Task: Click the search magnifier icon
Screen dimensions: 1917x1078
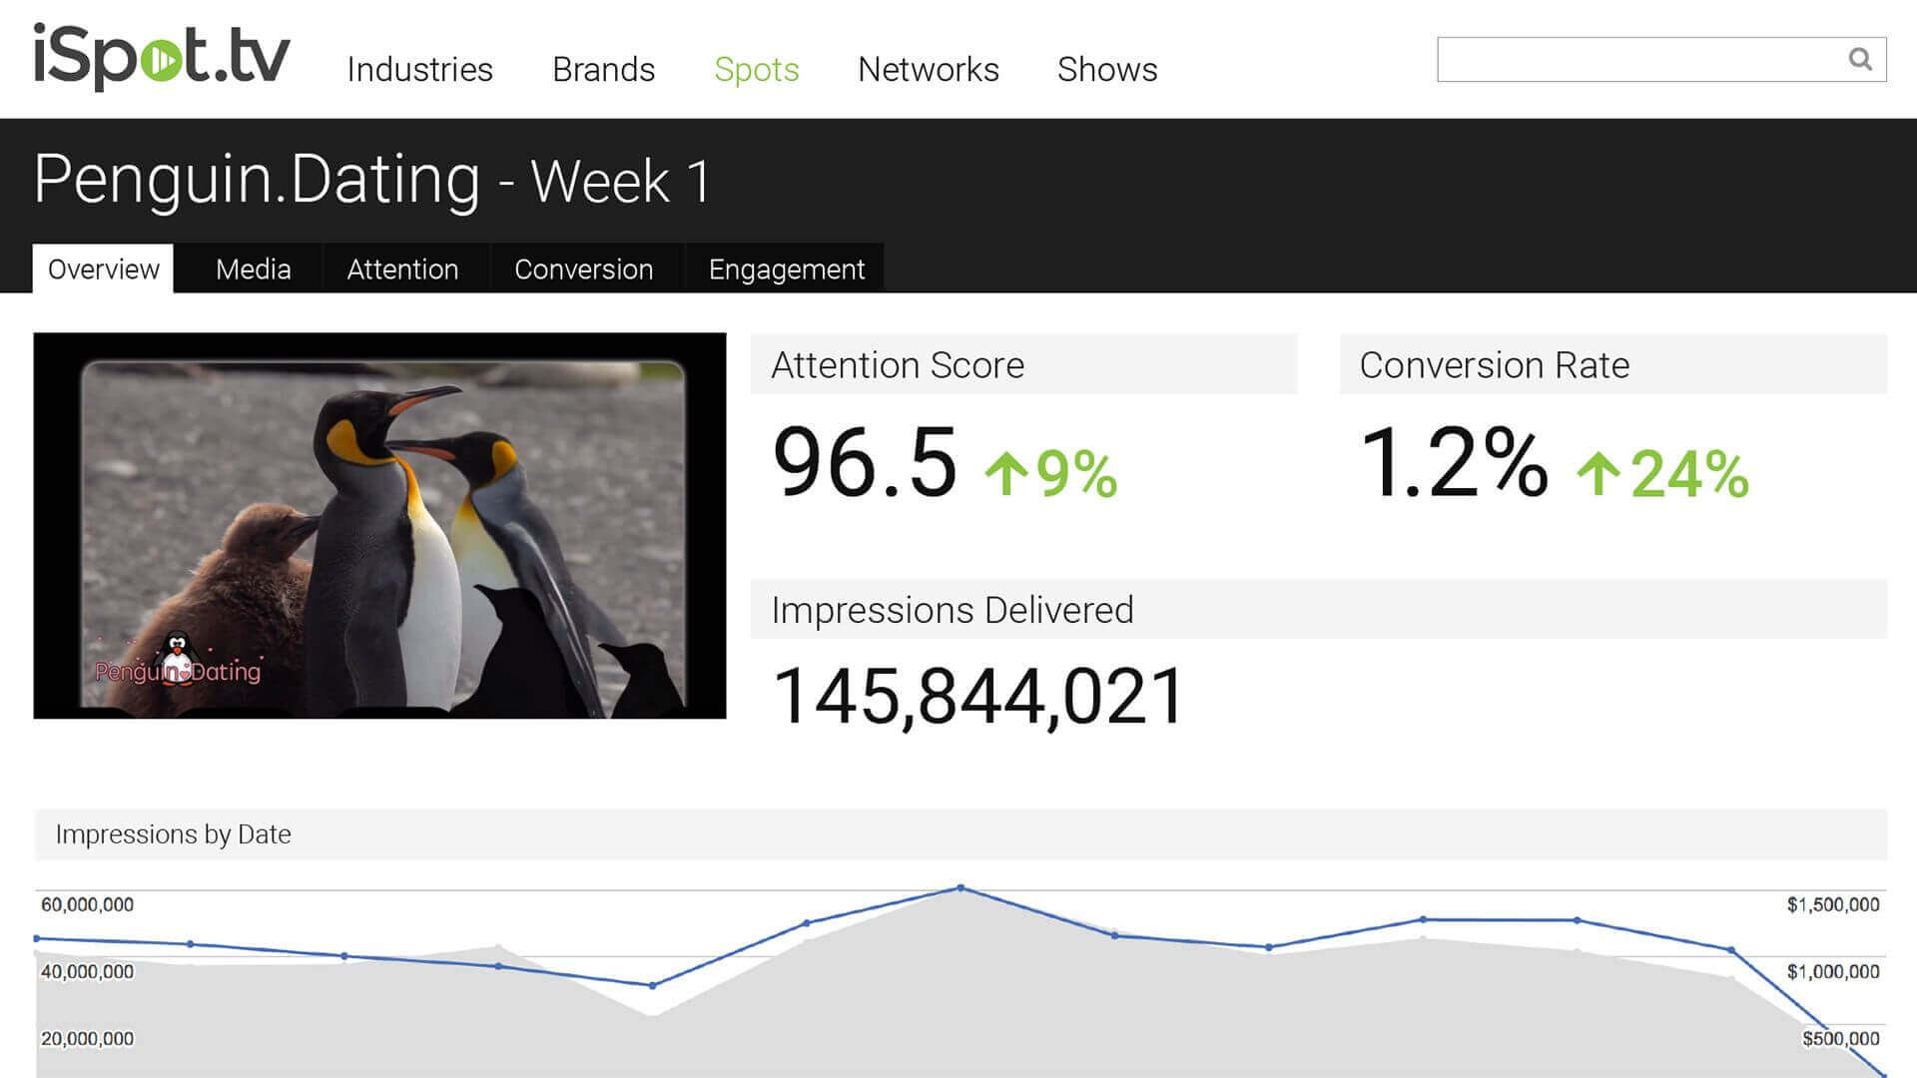Action: [x=1860, y=59]
